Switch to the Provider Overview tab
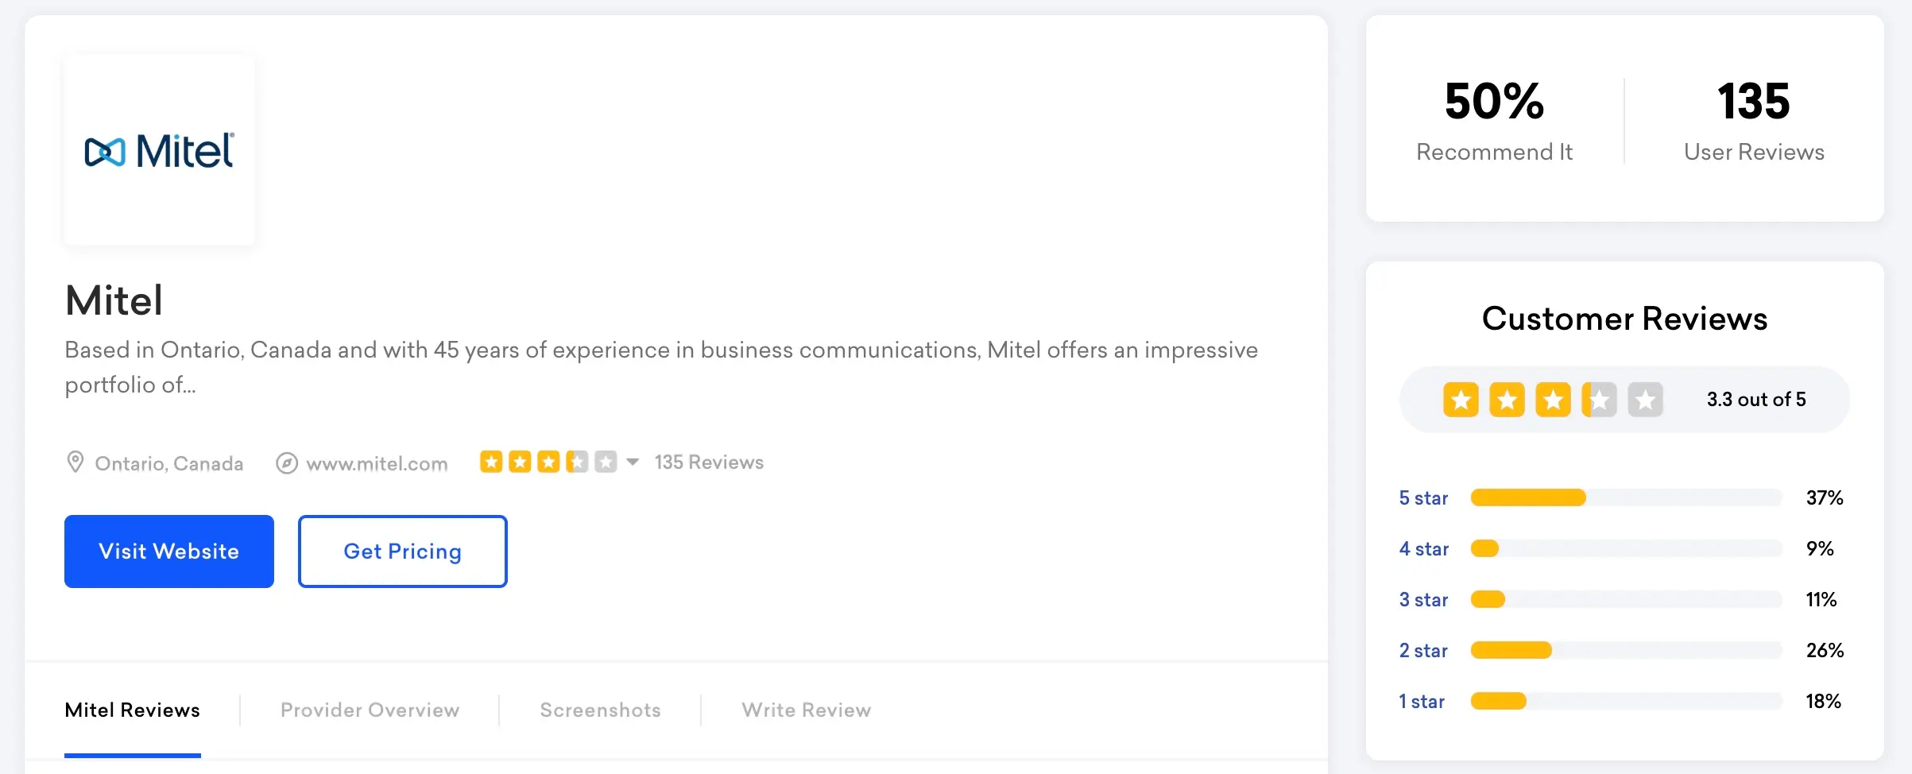Image resolution: width=1912 pixels, height=774 pixels. (x=369, y=710)
